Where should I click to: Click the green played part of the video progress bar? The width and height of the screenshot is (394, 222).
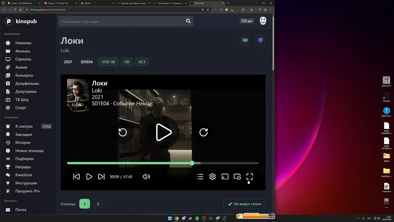tap(129, 163)
